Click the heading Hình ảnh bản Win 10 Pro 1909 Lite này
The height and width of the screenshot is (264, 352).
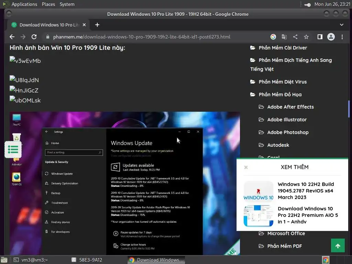click(x=67, y=47)
